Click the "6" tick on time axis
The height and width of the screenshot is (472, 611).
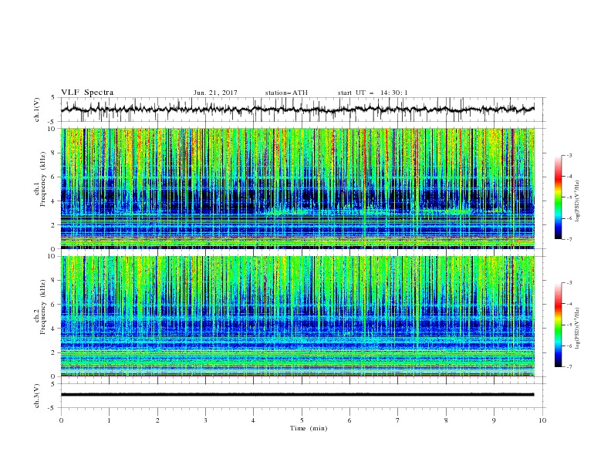pos(349,420)
